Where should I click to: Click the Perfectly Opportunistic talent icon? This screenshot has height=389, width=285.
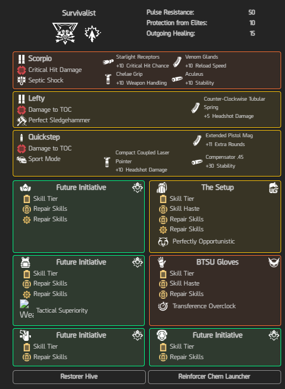163,242
